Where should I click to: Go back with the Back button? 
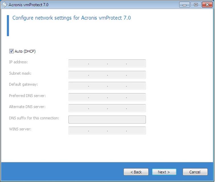coord(136,172)
